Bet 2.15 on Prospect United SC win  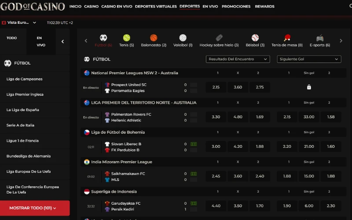point(216,87)
